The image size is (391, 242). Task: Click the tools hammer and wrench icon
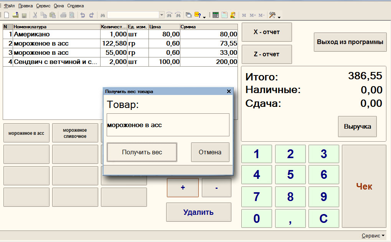coord(272,15)
